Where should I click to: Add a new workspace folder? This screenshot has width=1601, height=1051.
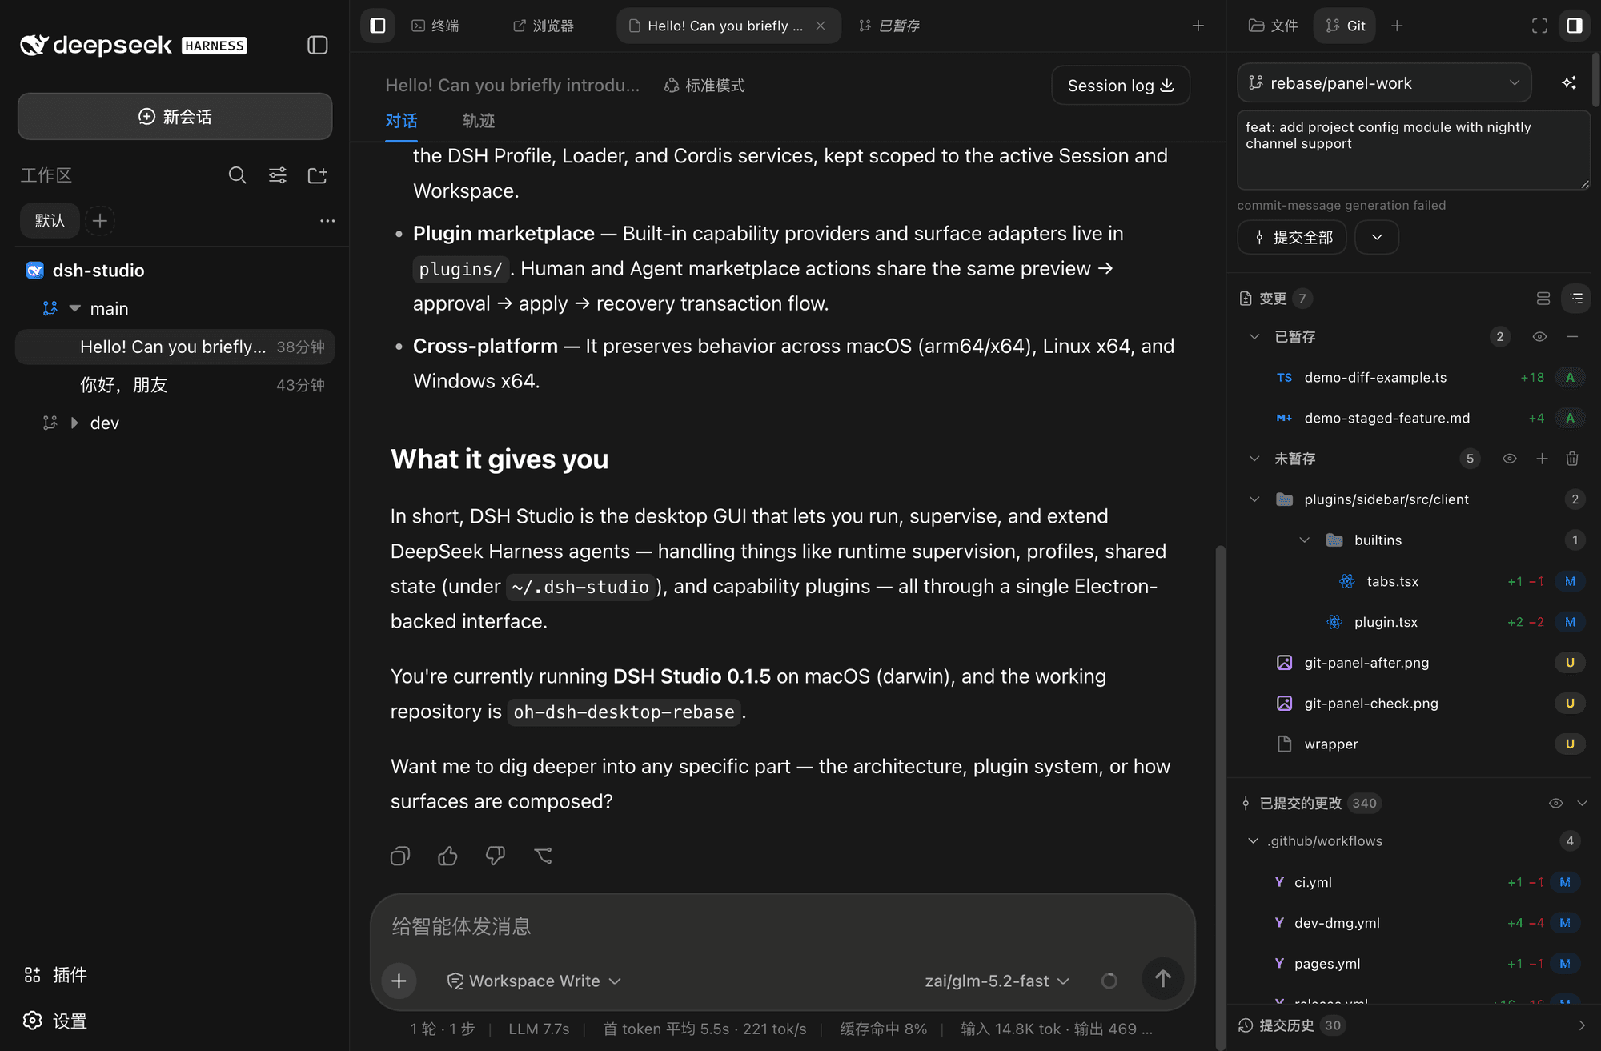[x=318, y=175]
